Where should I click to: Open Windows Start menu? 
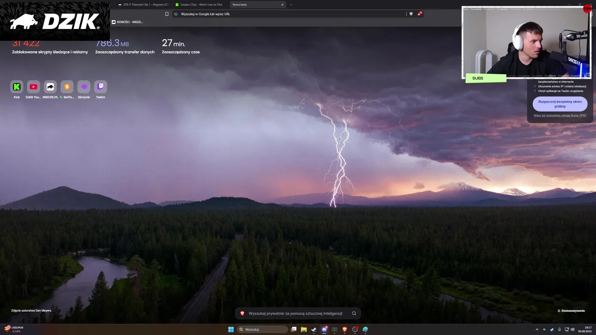[231, 329]
